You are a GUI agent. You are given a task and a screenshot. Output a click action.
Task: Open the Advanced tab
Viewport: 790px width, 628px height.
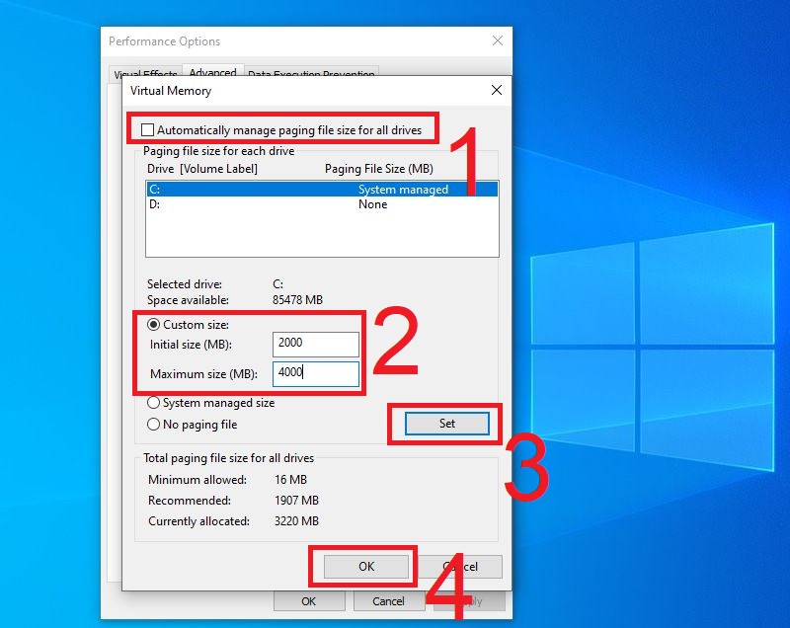[x=212, y=72]
